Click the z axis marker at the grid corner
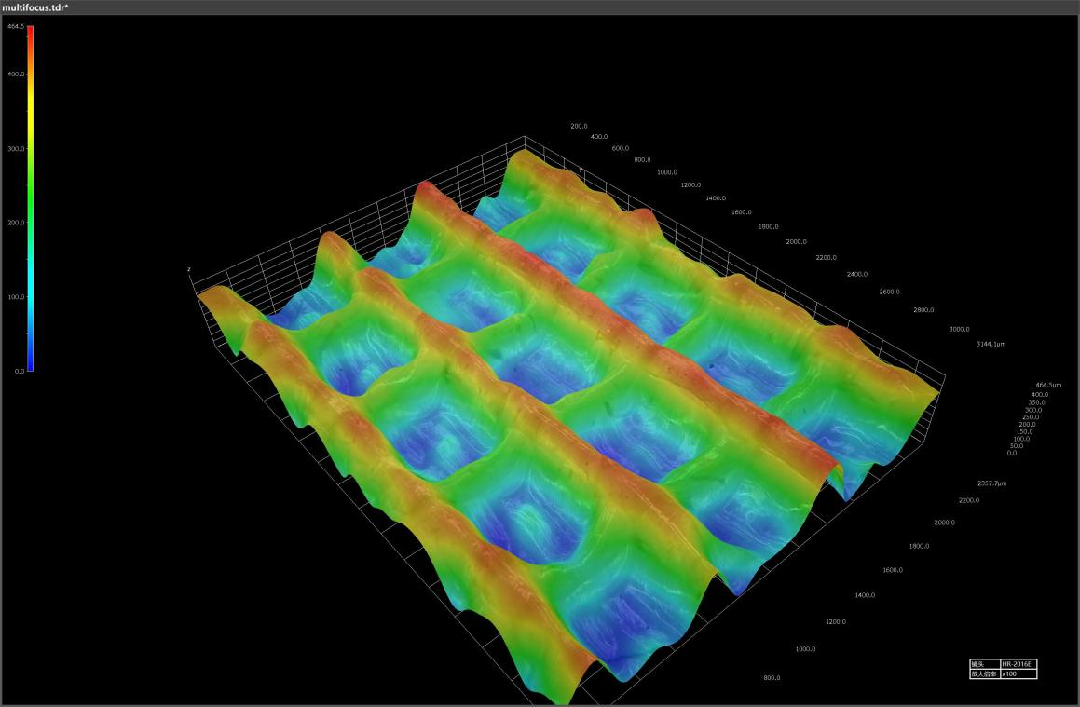This screenshot has width=1080, height=707. click(189, 270)
